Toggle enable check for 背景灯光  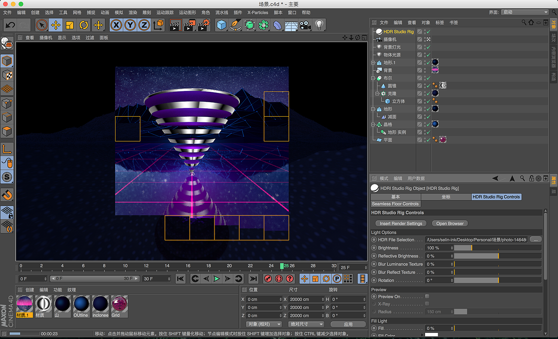pyautogui.click(x=429, y=47)
